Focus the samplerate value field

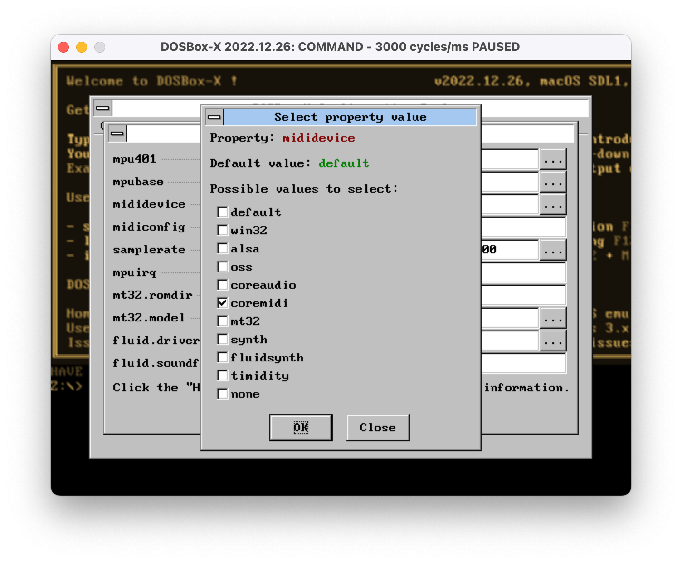click(510, 250)
